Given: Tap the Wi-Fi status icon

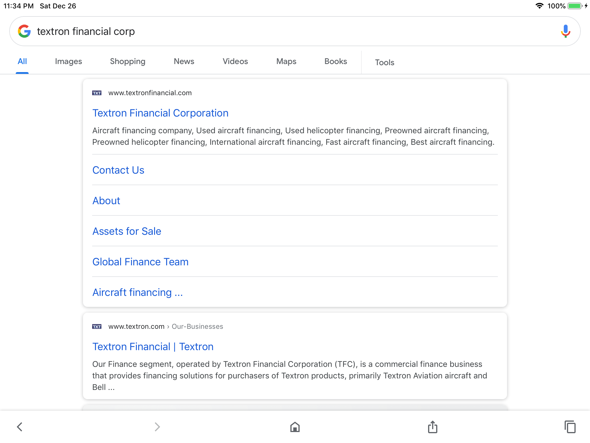Looking at the screenshot, I should coord(539,6).
